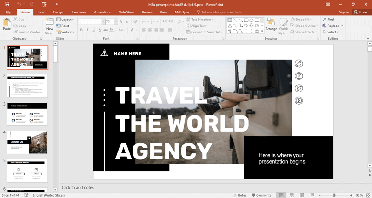This screenshot has height=198, width=372.
Task: Click the spell check icon in status bar
Action: [27, 195]
